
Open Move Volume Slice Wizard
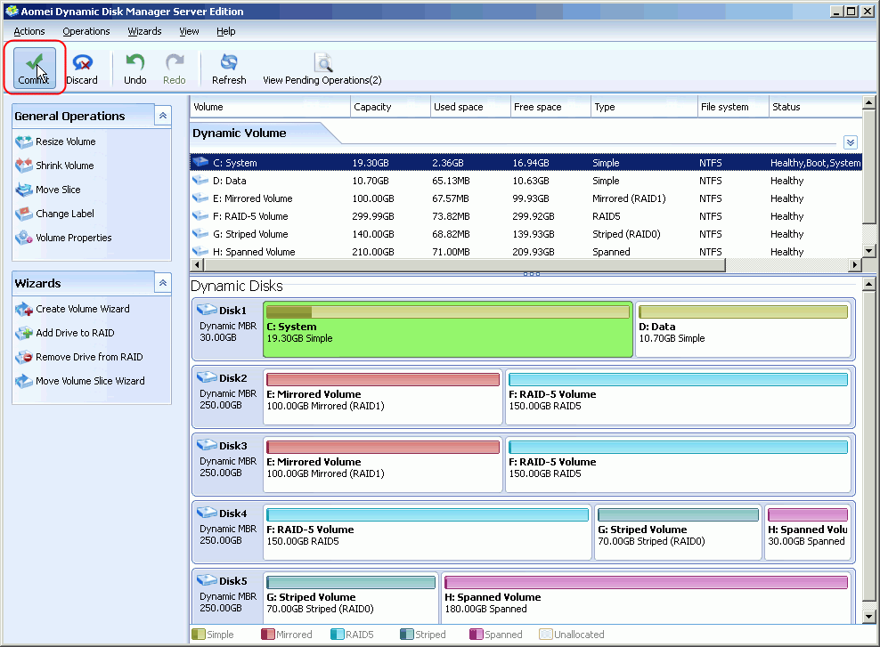(x=90, y=381)
